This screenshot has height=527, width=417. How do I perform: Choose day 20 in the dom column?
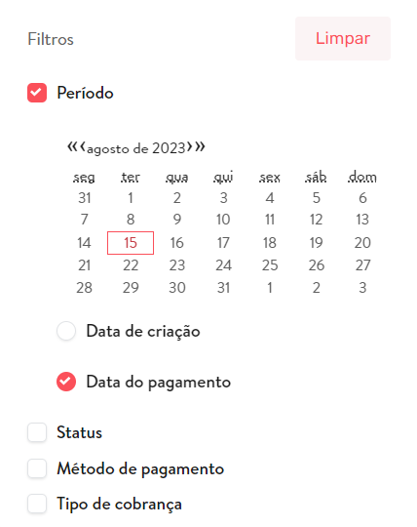click(362, 243)
